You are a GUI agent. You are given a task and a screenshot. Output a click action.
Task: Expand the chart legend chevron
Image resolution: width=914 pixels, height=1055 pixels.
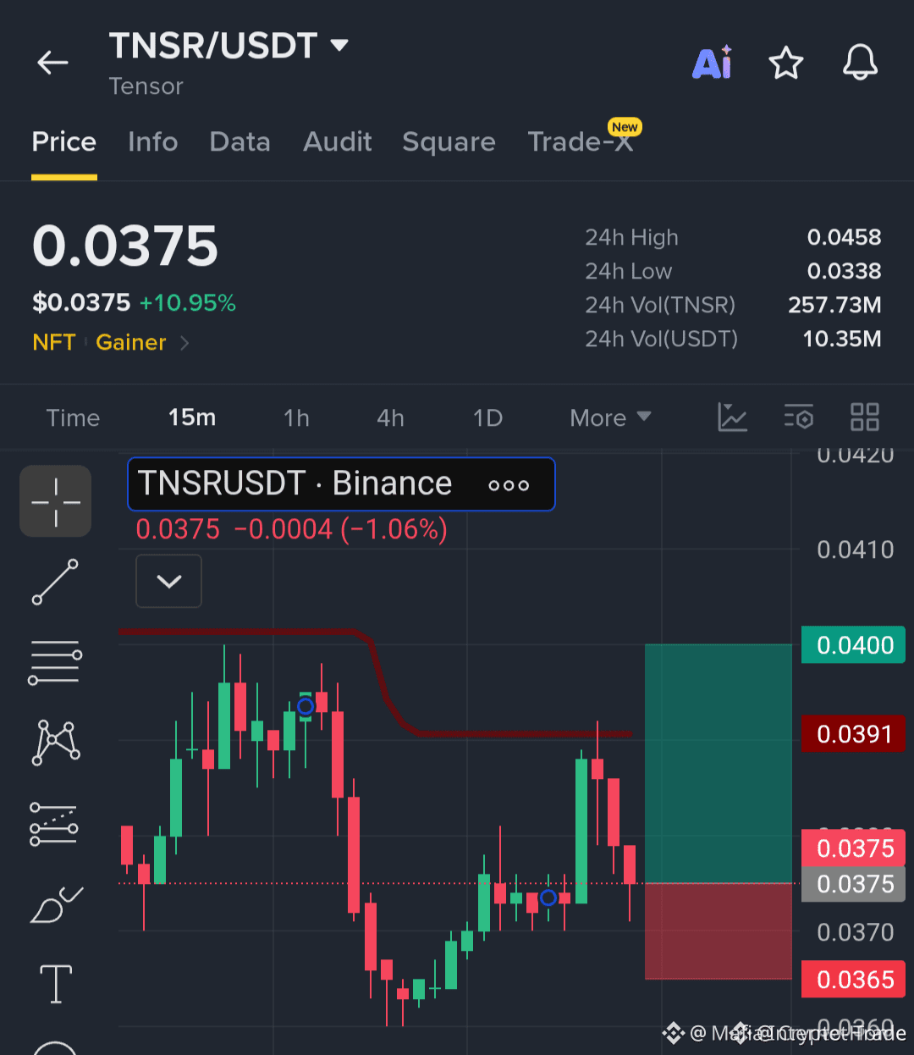click(x=169, y=581)
